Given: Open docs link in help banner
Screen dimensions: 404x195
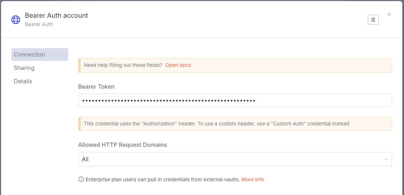Looking at the screenshot, I should click(178, 65).
